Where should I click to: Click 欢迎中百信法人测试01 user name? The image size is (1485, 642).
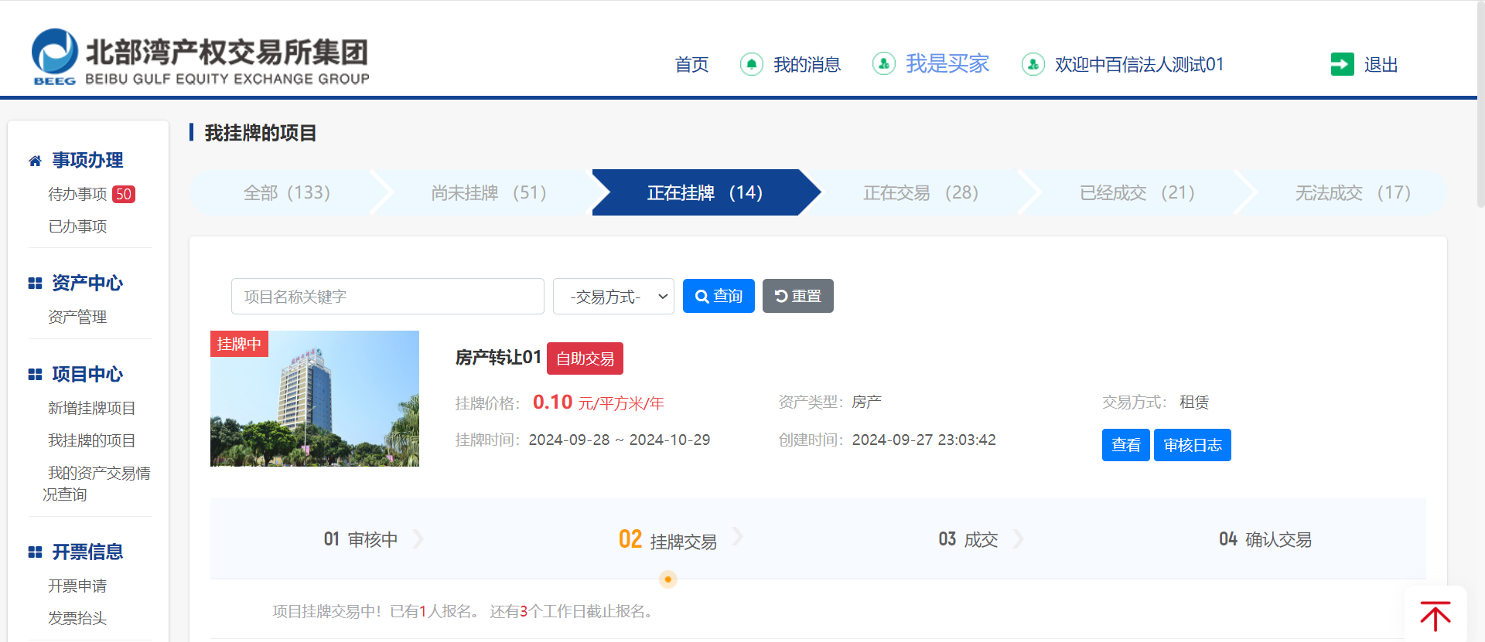pyautogui.click(x=1139, y=65)
